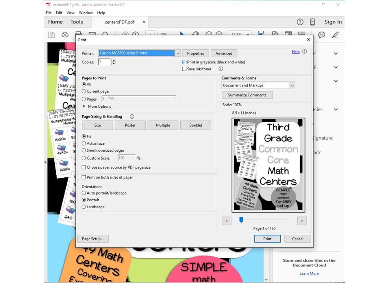Screen dimensions: 378x283
Task: Expand the top chevron in the right tools pane
Action: point(336,53)
